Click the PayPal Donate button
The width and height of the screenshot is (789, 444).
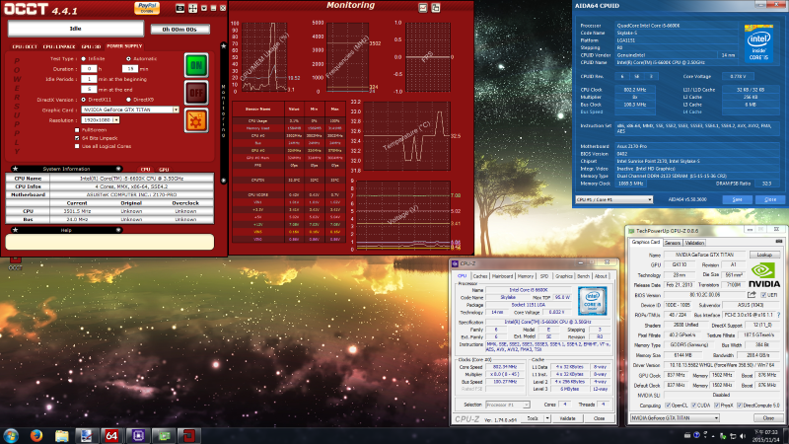pyautogui.click(x=147, y=8)
